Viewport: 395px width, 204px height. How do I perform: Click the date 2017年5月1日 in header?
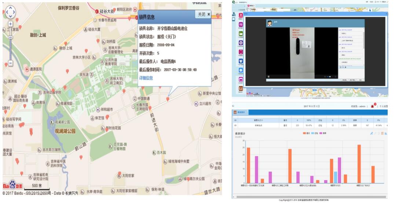(x=311, y=106)
